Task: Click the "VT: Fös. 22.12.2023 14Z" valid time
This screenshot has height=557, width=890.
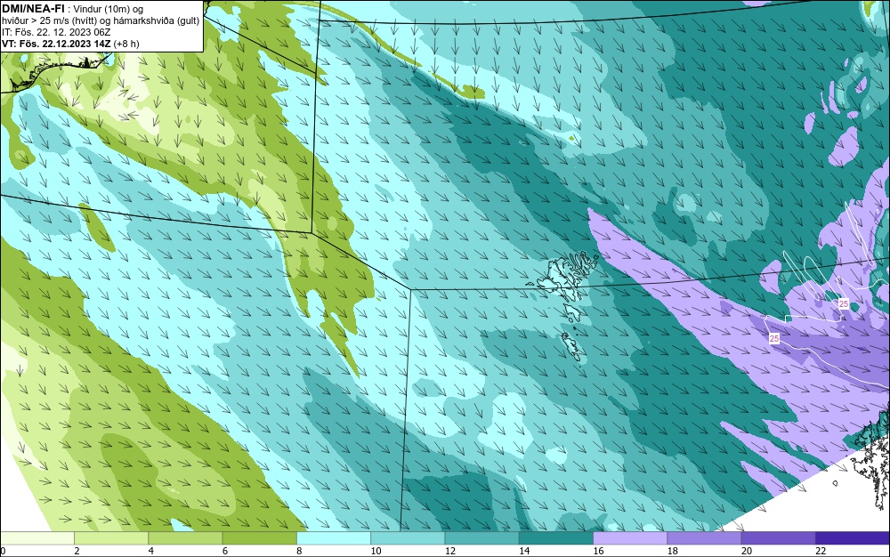Action: coord(56,44)
